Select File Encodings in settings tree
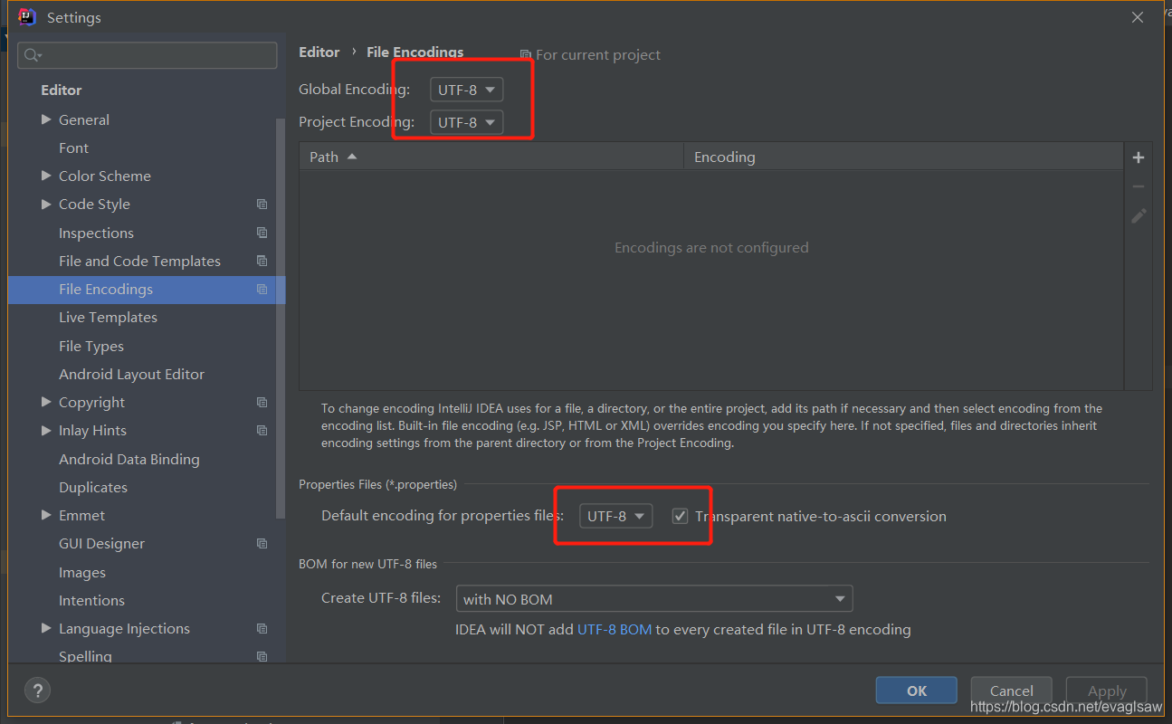Screen dimensions: 1172x724 (147, 290)
